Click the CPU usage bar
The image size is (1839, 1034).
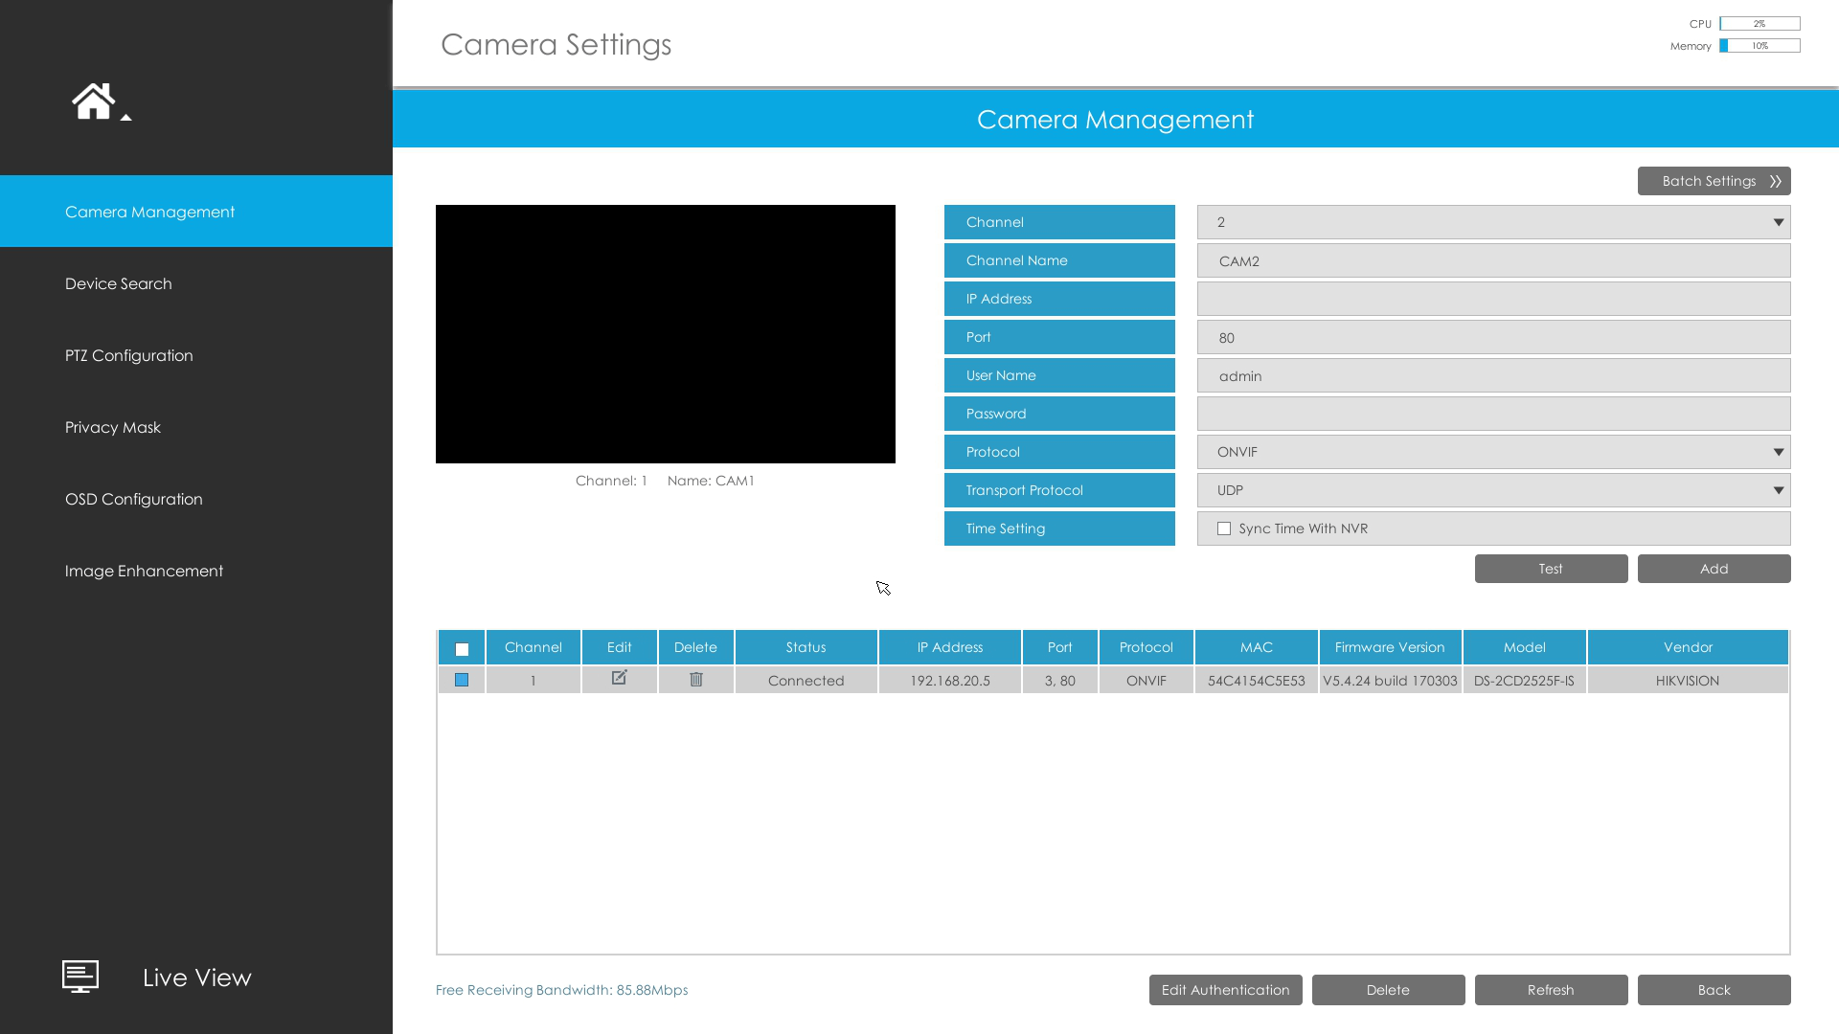(x=1760, y=24)
